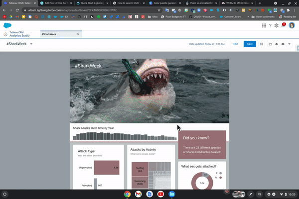The width and height of the screenshot is (299, 199).
Task: Click the share dashboard icon
Action: pos(270,44)
